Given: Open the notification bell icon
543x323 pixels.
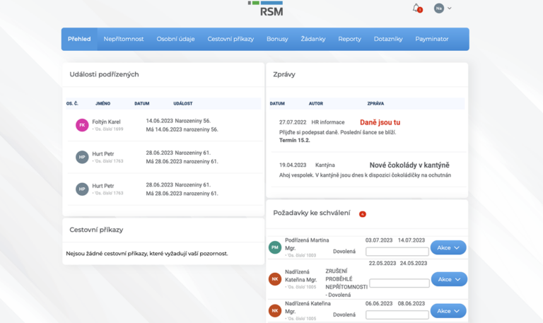Looking at the screenshot, I should 416,8.
